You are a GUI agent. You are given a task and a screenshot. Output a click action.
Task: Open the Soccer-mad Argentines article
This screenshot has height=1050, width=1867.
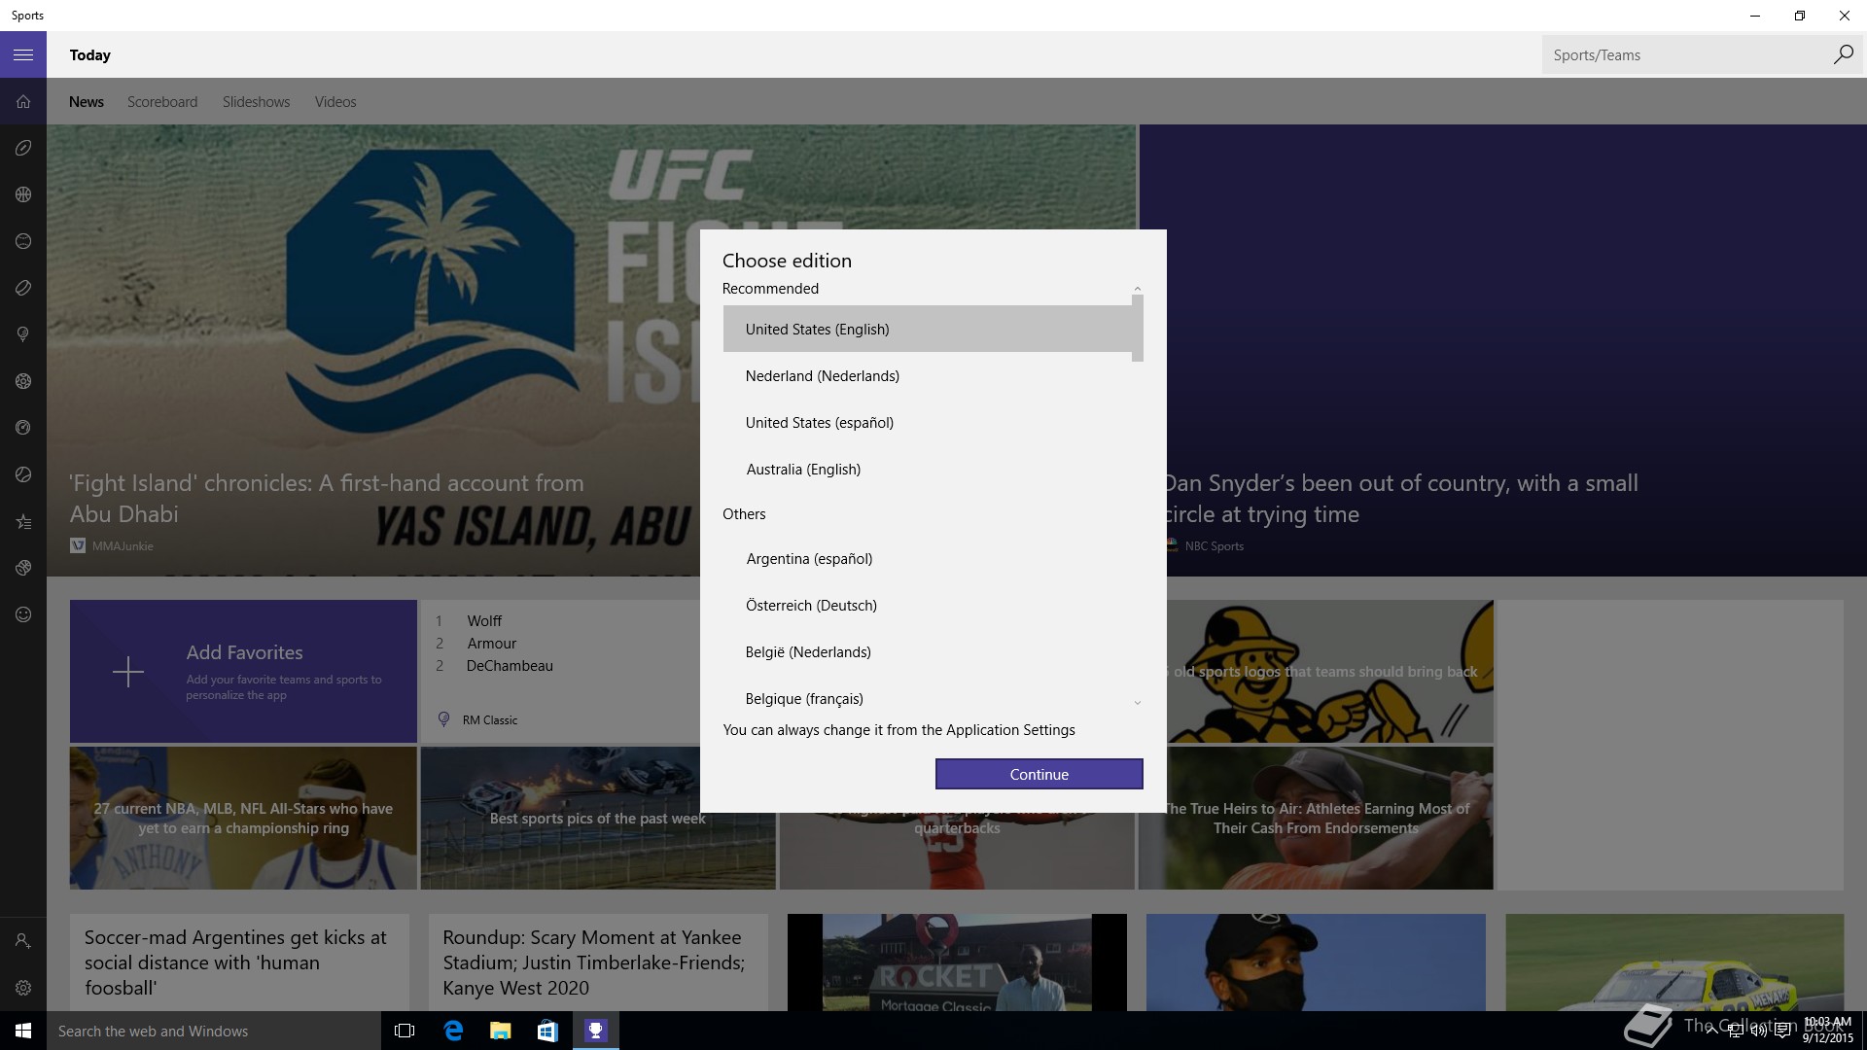tap(239, 962)
